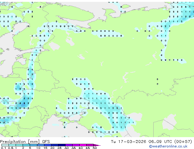The width and height of the screenshot is (194, 149).
Task: Click the 0.1–0.5 mm legend color box
Action: pyautogui.click(x=5, y=145)
